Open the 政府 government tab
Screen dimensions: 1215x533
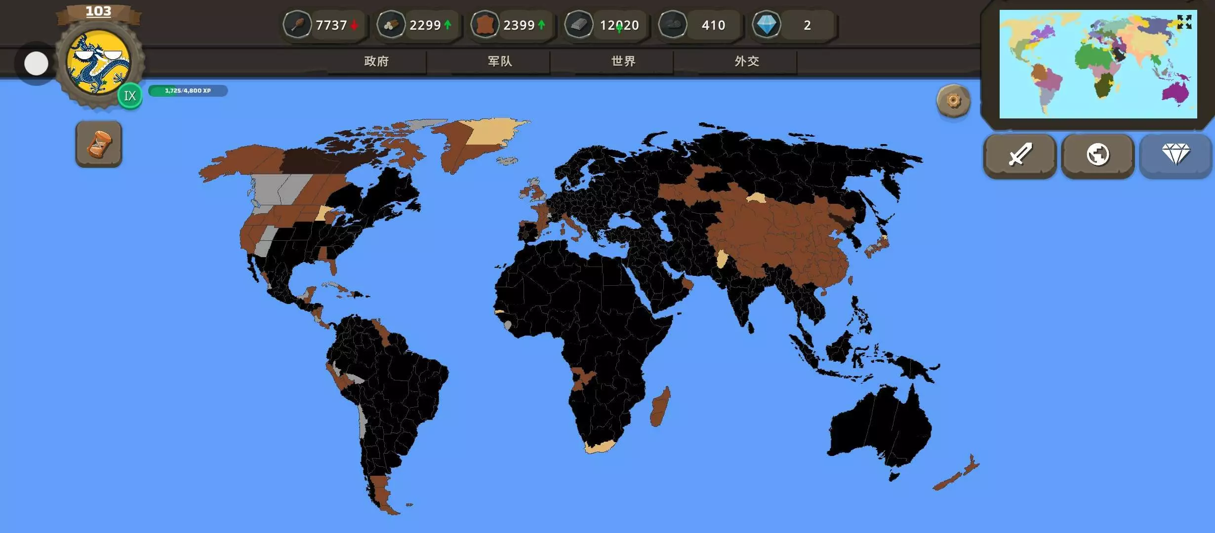pyautogui.click(x=376, y=61)
